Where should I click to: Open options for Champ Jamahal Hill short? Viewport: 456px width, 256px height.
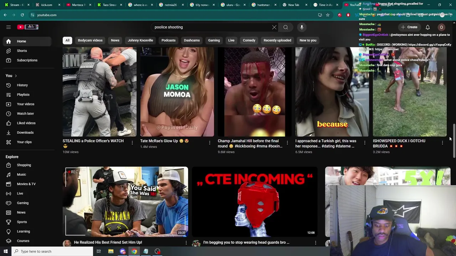(x=287, y=143)
